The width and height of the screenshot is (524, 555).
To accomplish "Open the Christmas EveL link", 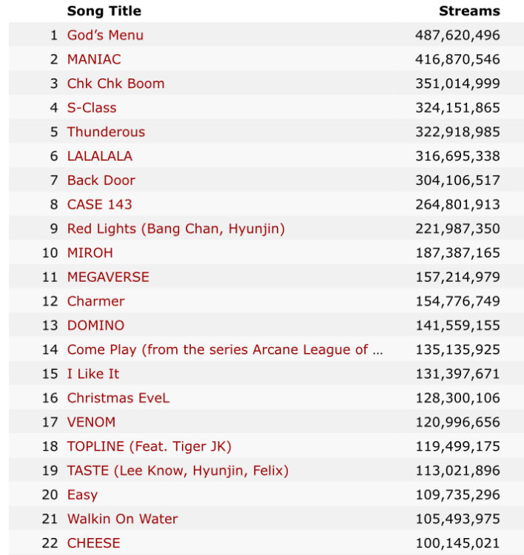I will pos(118,397).
